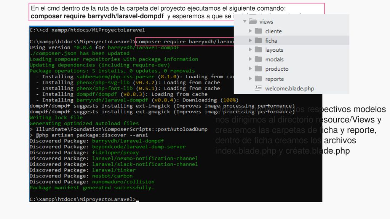Click discovered 'beyondcode/laravel-dump-server' package

pyautogui.click(x=139, y=147)
